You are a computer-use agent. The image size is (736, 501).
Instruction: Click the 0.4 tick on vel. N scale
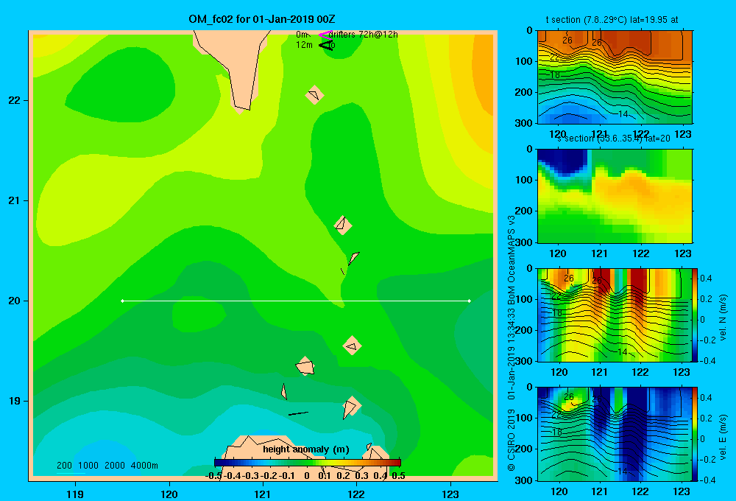click(x=706, y=278)
